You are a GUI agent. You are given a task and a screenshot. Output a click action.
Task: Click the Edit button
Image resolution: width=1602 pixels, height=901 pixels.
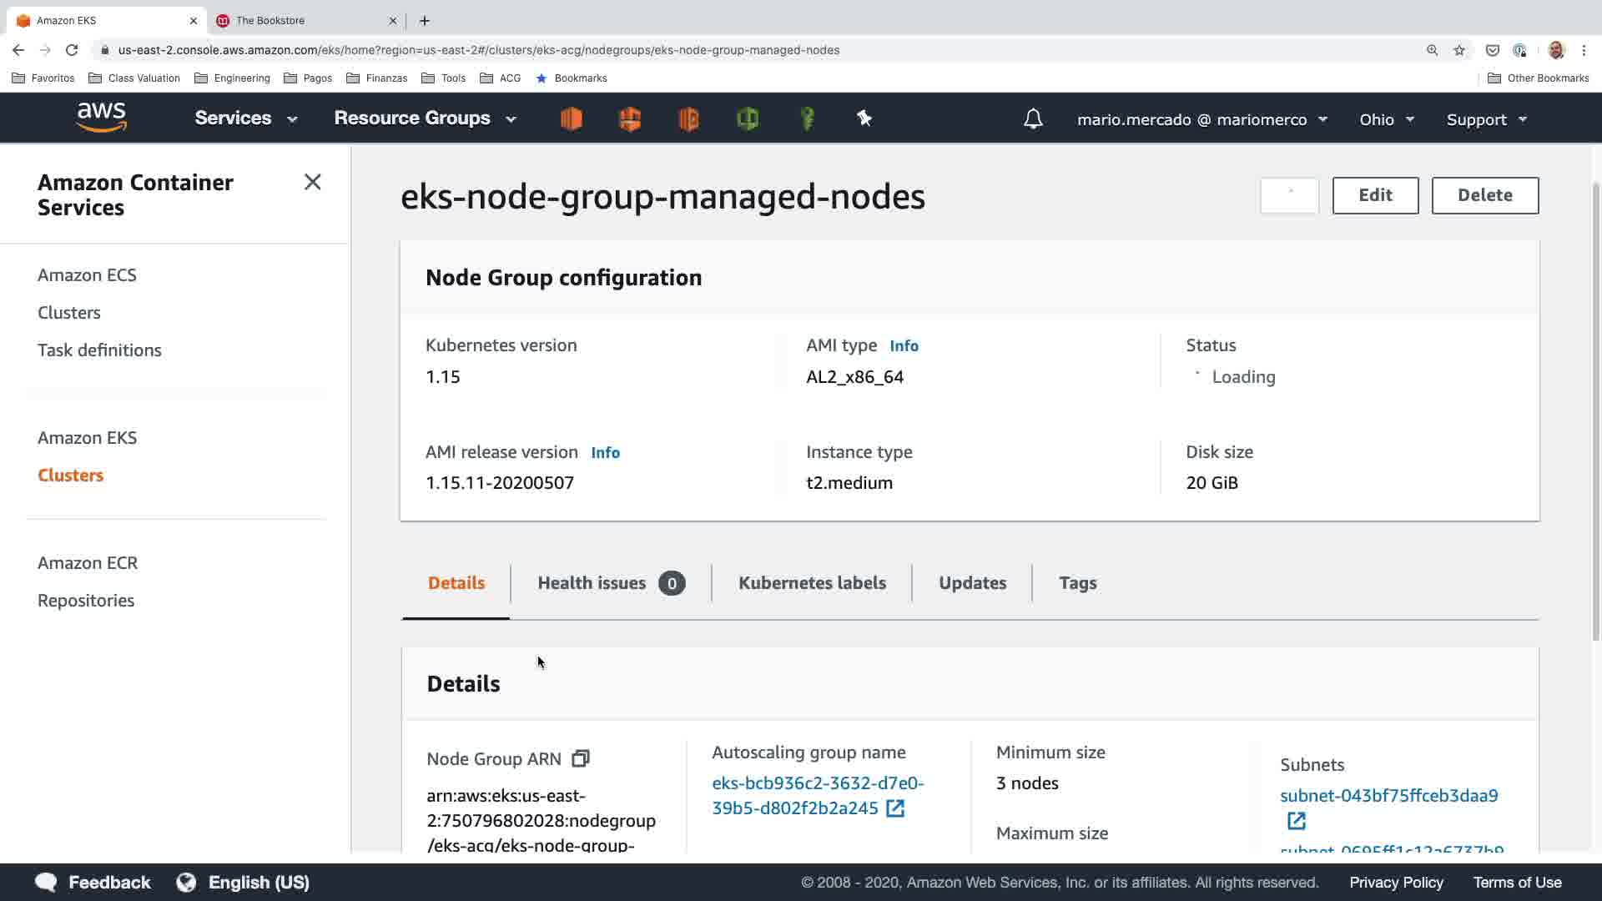pyautogui.click(x=1375, y=195)
